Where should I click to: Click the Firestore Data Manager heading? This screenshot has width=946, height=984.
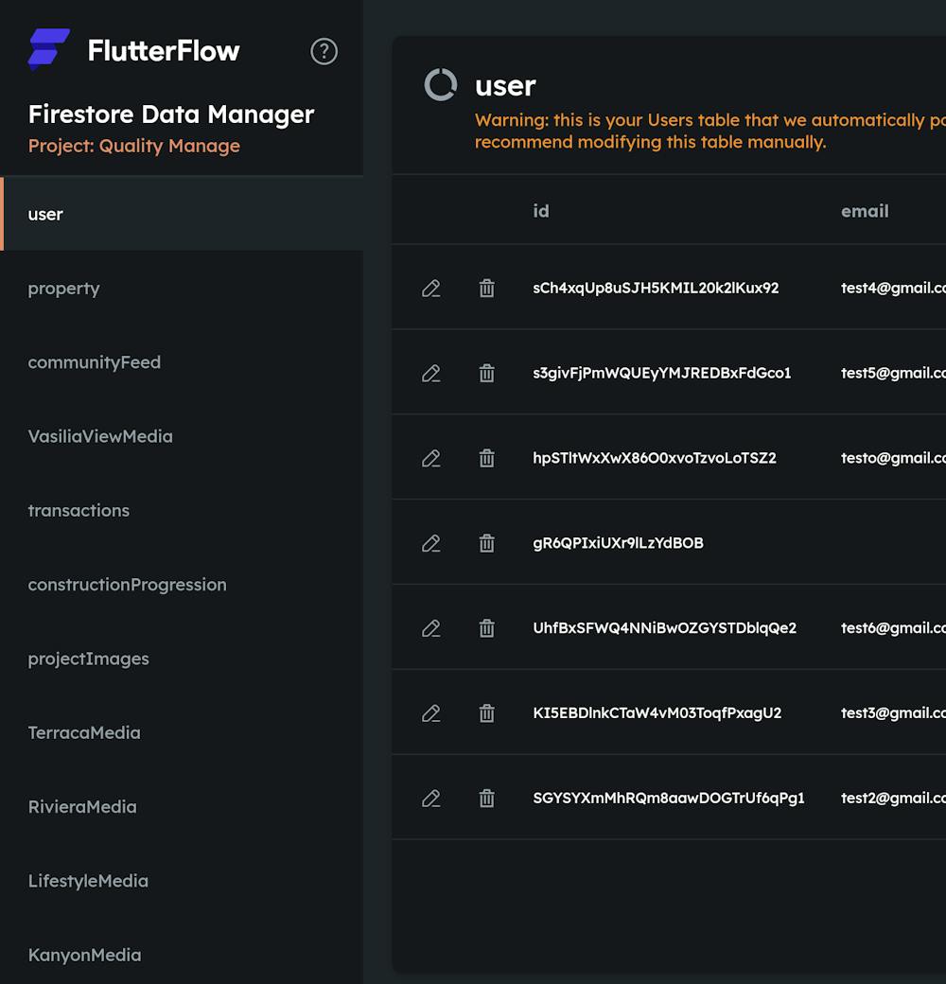click(x=171, y=114)
